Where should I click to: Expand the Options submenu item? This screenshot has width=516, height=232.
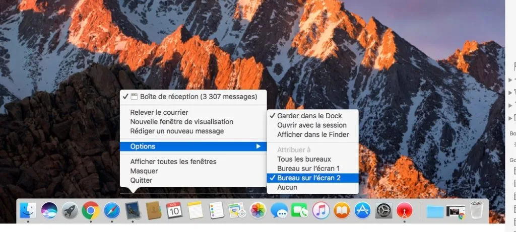tap(193, 146)
